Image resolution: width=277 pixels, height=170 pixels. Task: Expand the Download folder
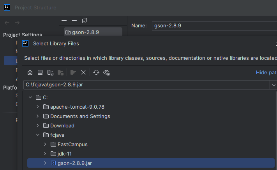click(38, 125)
